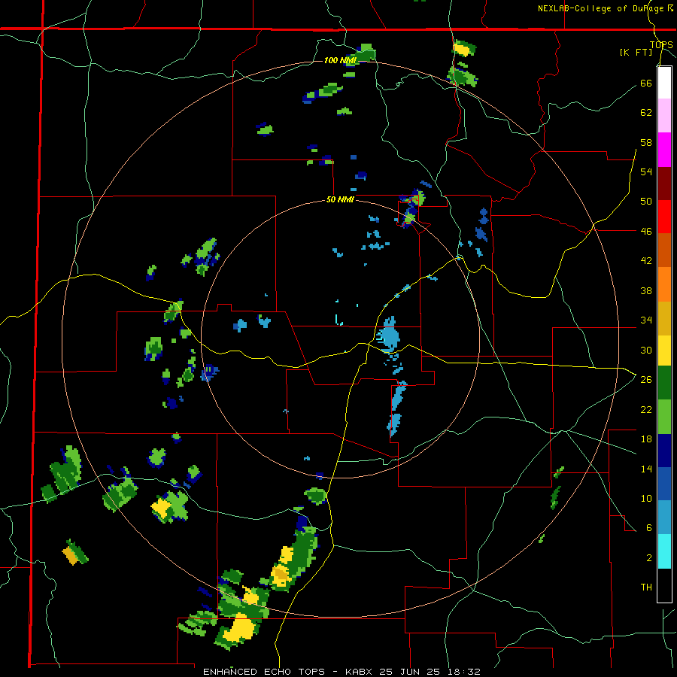Click the dark red legend swatch
Image resolution: width=677 pixels, height=677 pixels.
664,184
